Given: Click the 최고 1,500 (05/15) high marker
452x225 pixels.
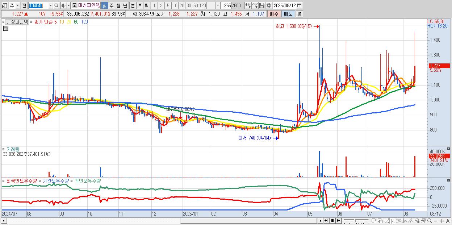Looking at the screenshot, I should point(297,26).
